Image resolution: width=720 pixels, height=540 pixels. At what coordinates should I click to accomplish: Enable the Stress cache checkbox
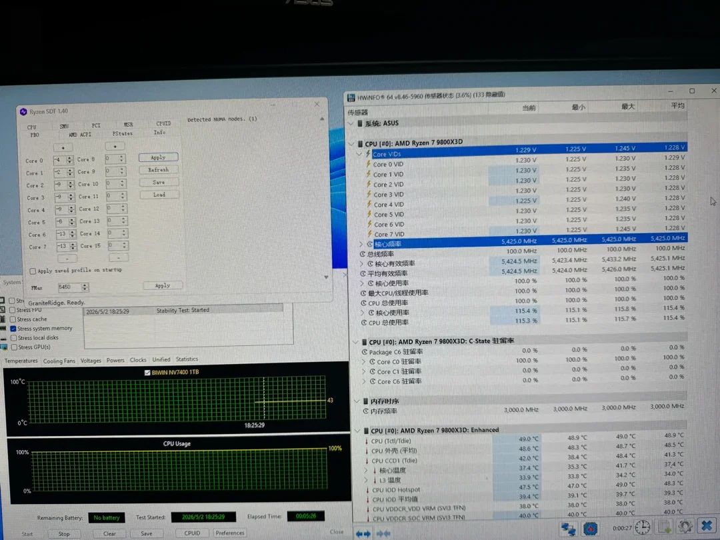pos(13,319)
